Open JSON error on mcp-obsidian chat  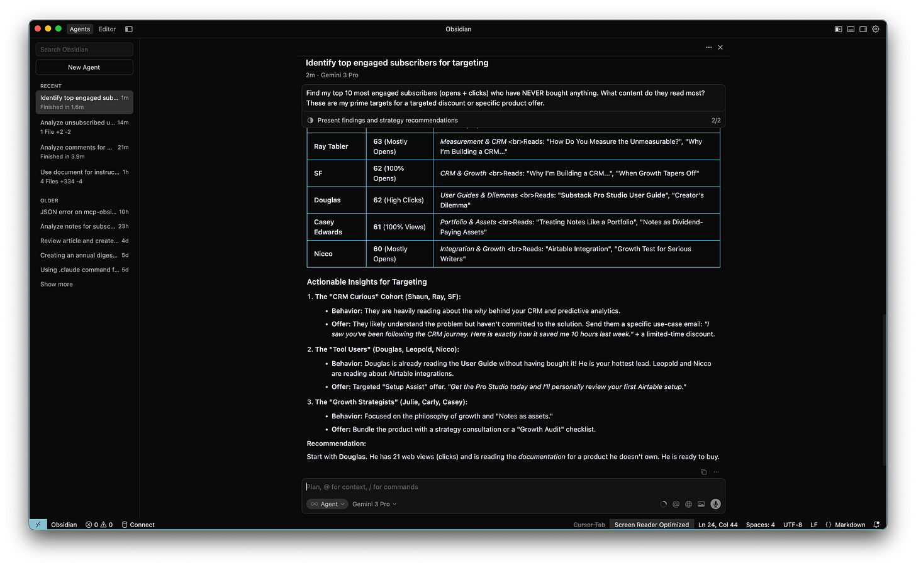(x=84, y=212)
